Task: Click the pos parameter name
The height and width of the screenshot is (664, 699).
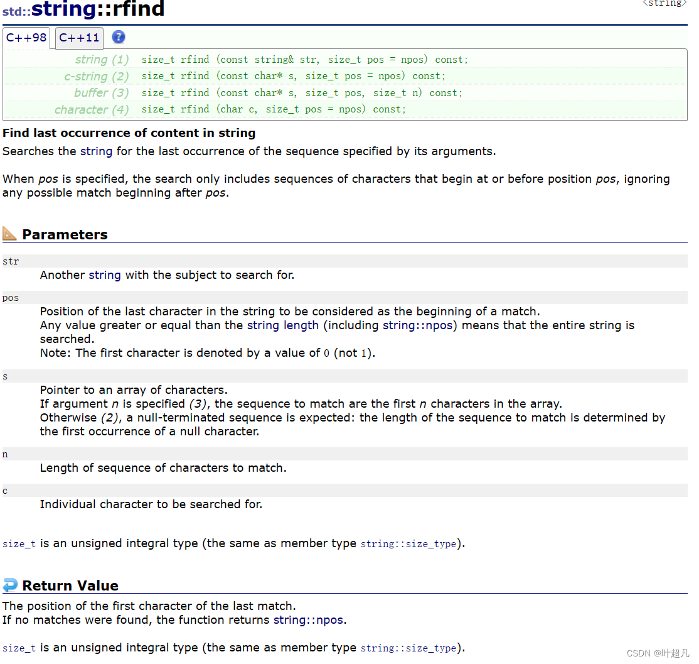Action: pos(11,298)
